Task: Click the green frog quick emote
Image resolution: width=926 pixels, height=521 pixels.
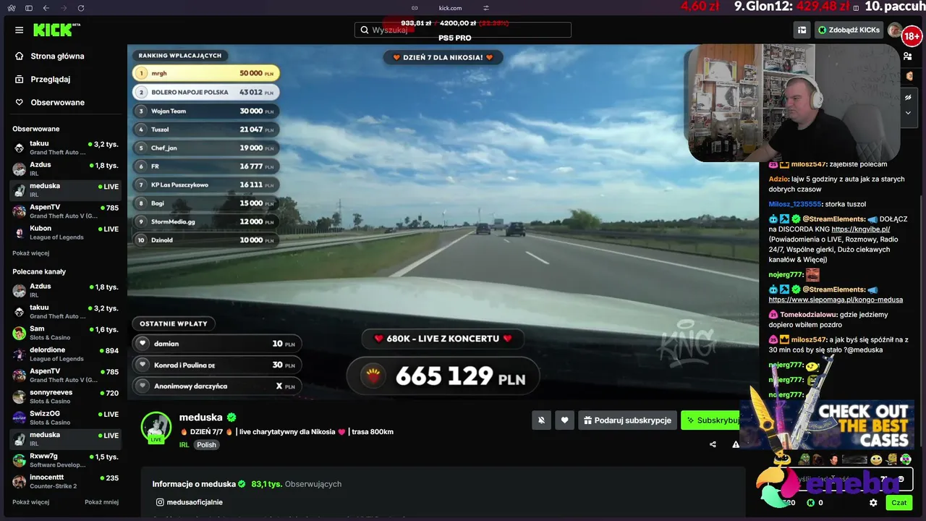Action: coord(804,459)
